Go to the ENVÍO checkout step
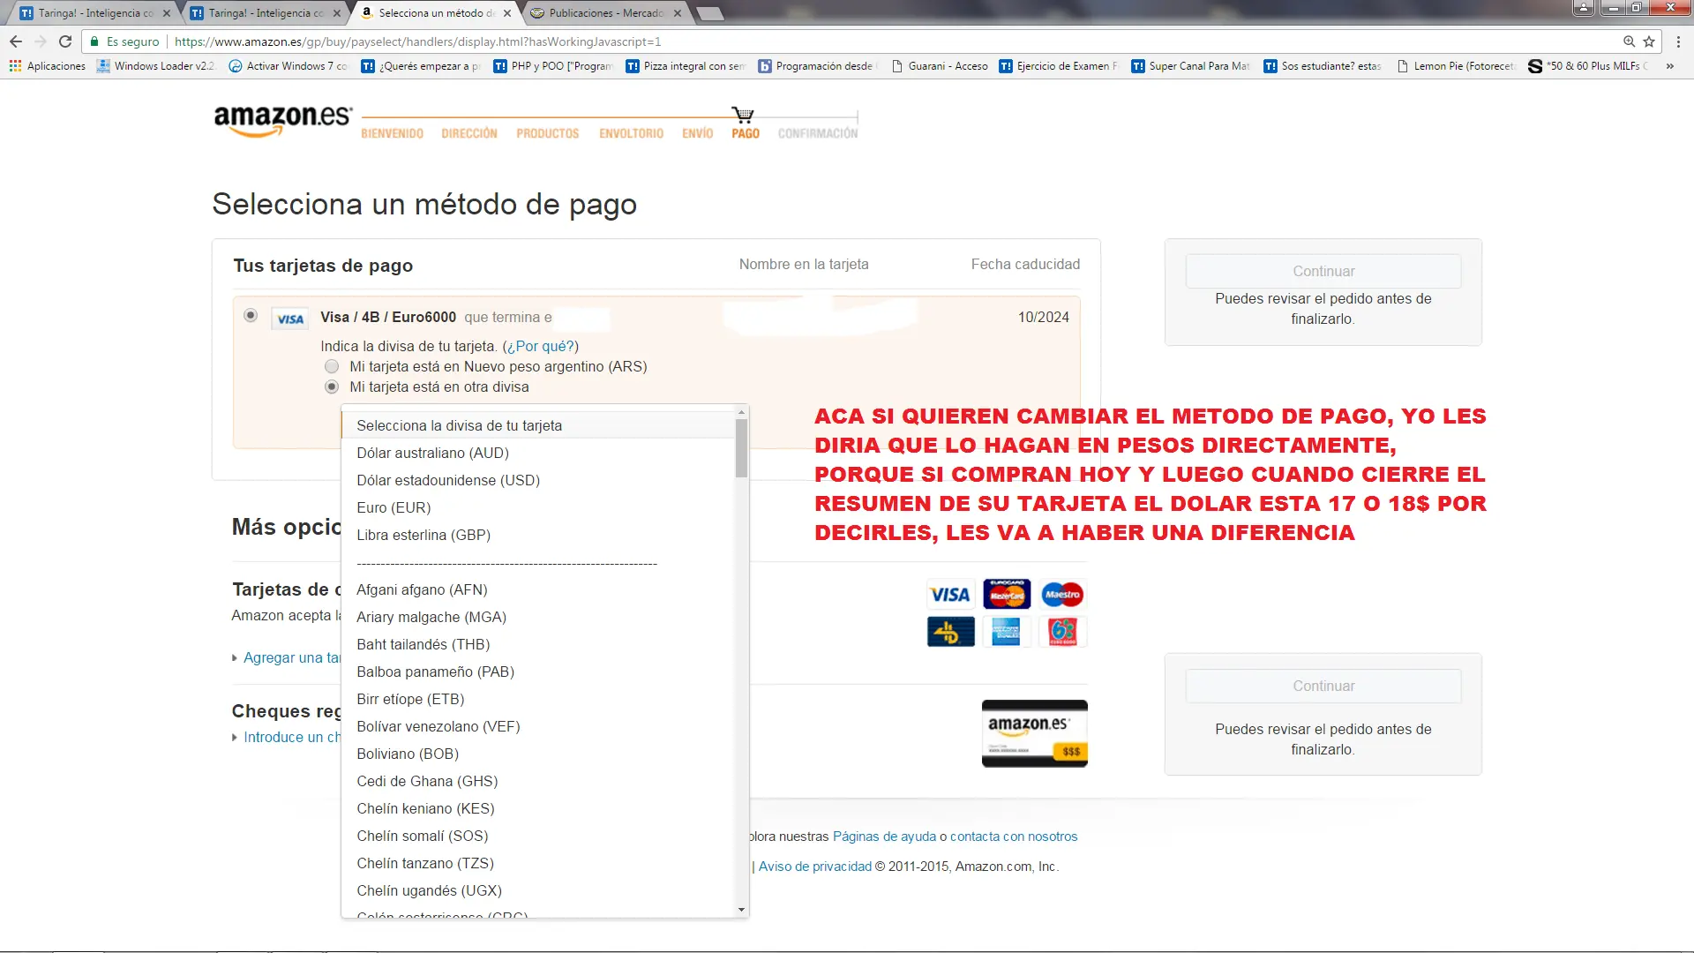Viewport: 1694px width, 953px height. [697, 134]
